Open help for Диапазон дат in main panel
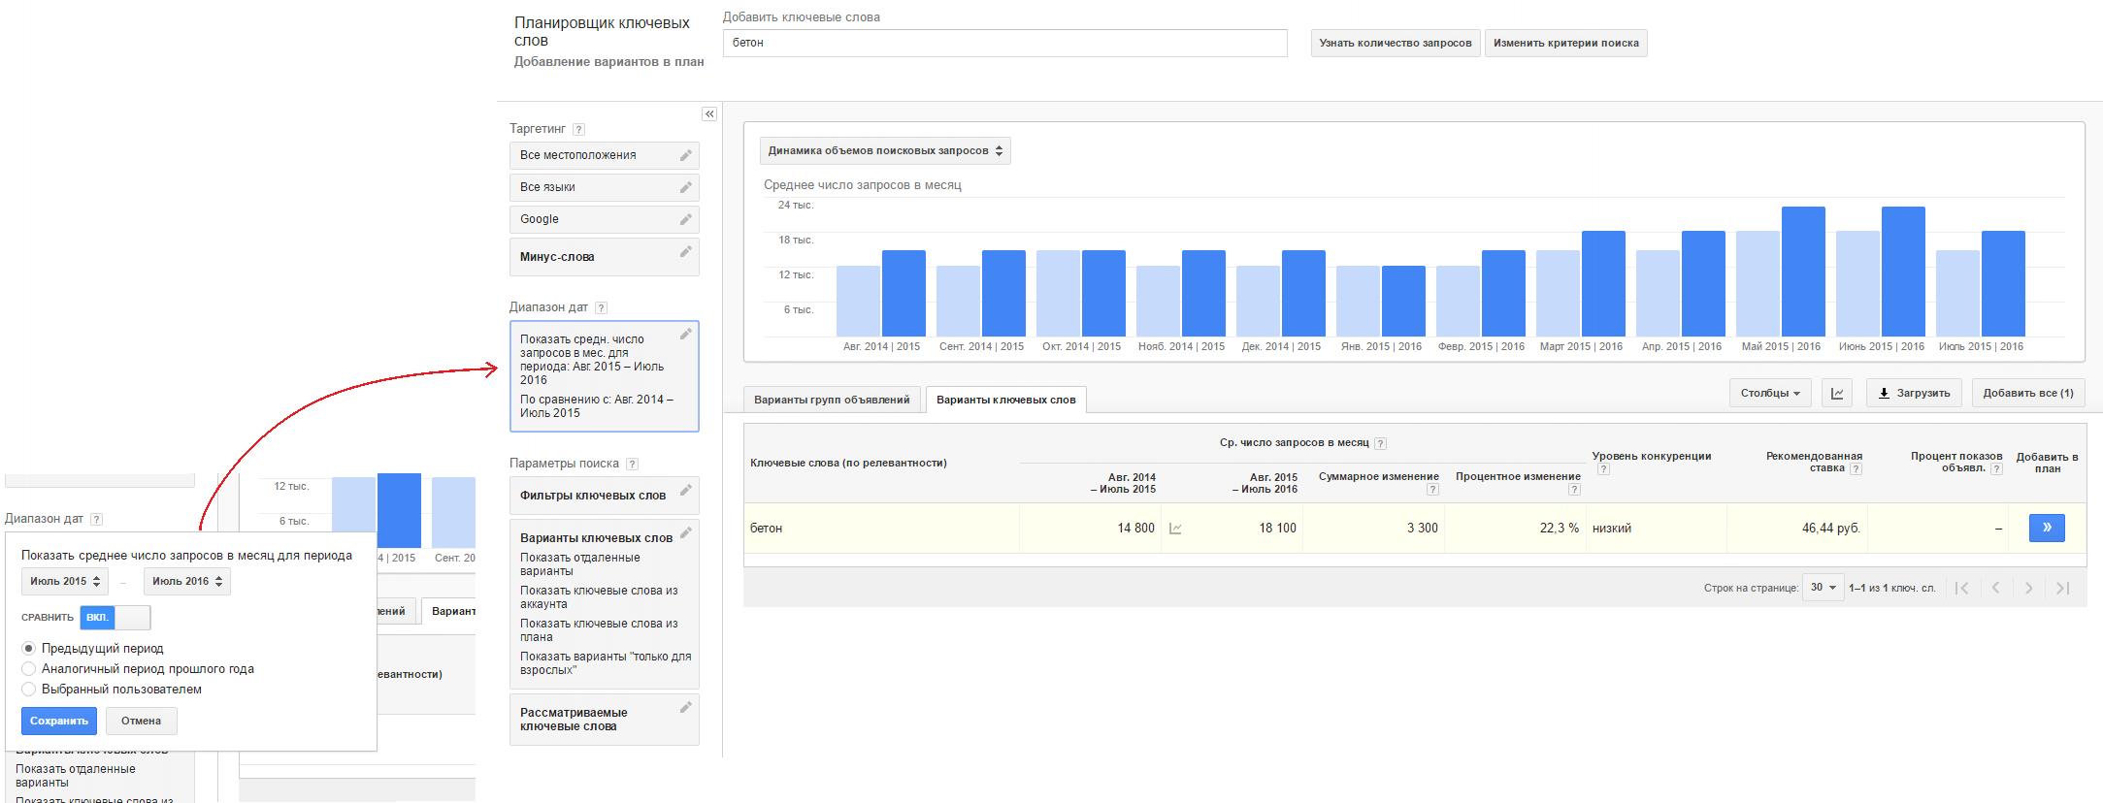The image size is (2103, 803). coord(601,307)
